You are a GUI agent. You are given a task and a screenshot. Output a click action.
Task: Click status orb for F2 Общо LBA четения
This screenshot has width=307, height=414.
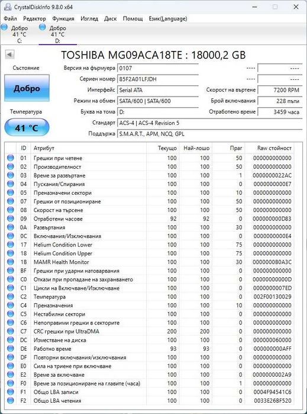(x=10, y=400)
